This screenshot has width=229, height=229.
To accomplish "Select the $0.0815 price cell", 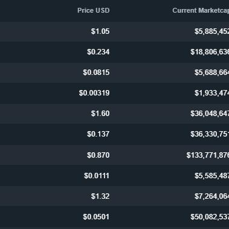I will coord(96,73).
